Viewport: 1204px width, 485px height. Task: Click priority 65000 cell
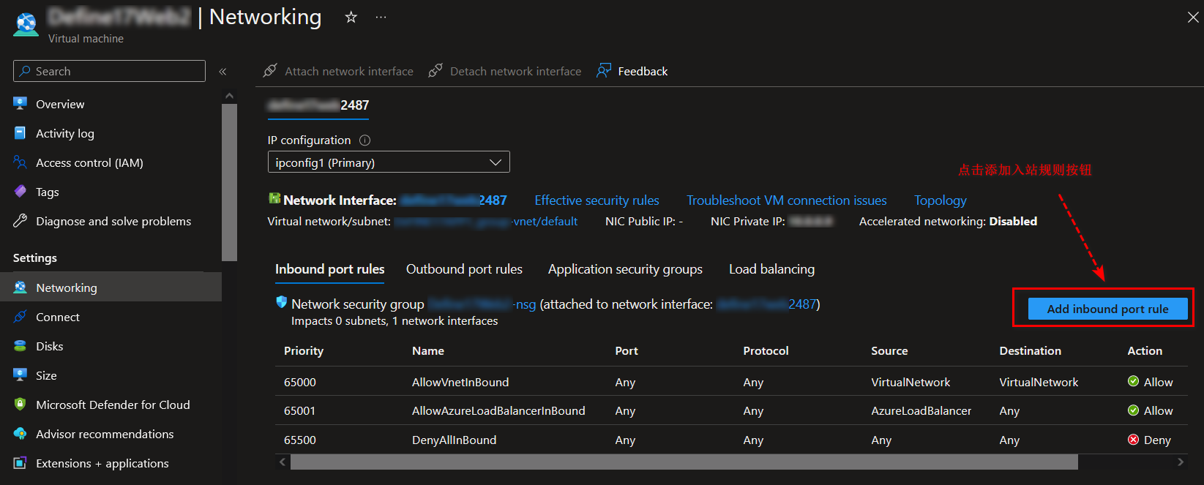point(300,382)
